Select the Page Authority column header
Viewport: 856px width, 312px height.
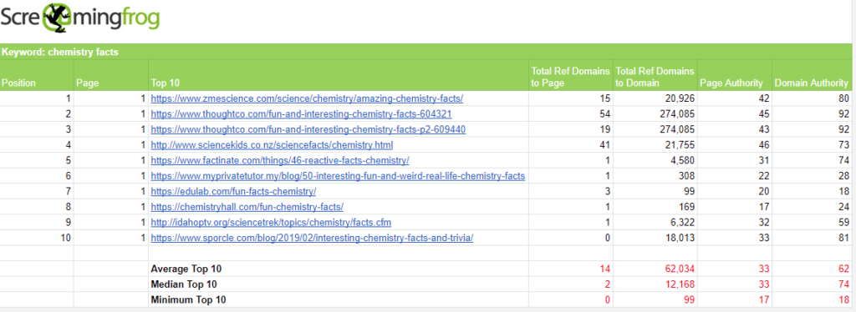[x=735, y=75]
